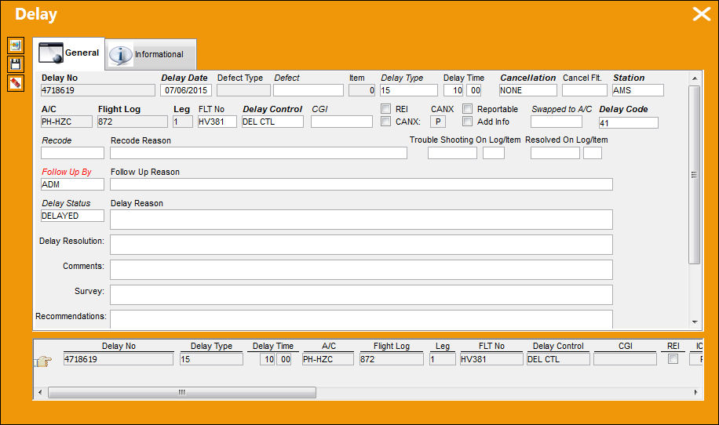Click the Defect Type input field
The width and height of the screenshot is (719, 425).
click(x=243, y=90)
